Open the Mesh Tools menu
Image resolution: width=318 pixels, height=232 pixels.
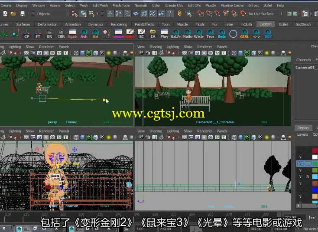pos(121,5)
